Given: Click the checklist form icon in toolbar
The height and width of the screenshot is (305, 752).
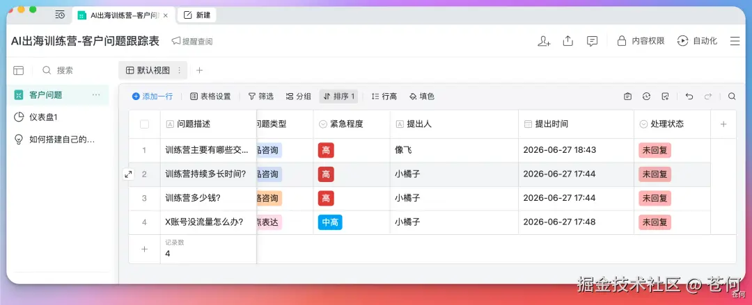Looking at the screenshot, I should click(665, 97).
